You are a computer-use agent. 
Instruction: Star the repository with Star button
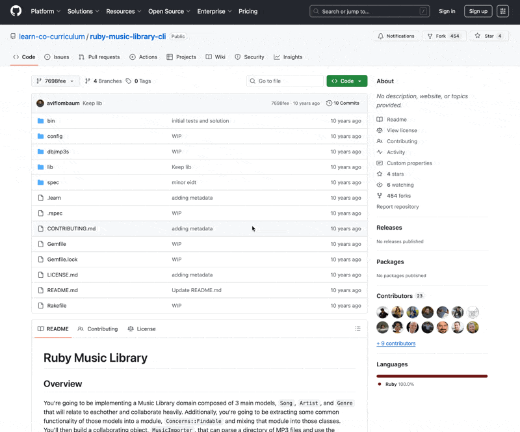pyautogui.click(x=489, y=36)
